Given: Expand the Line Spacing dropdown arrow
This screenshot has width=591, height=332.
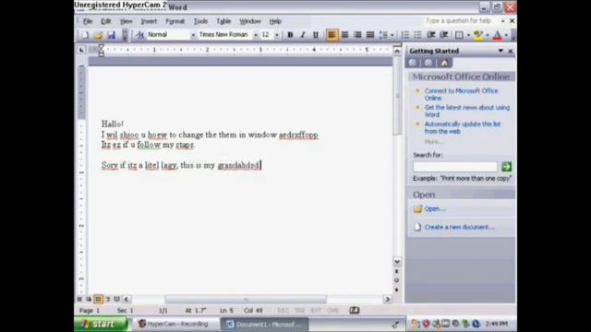Looking at the screenshot, I should pyautogui.click(x=392, y=35).
